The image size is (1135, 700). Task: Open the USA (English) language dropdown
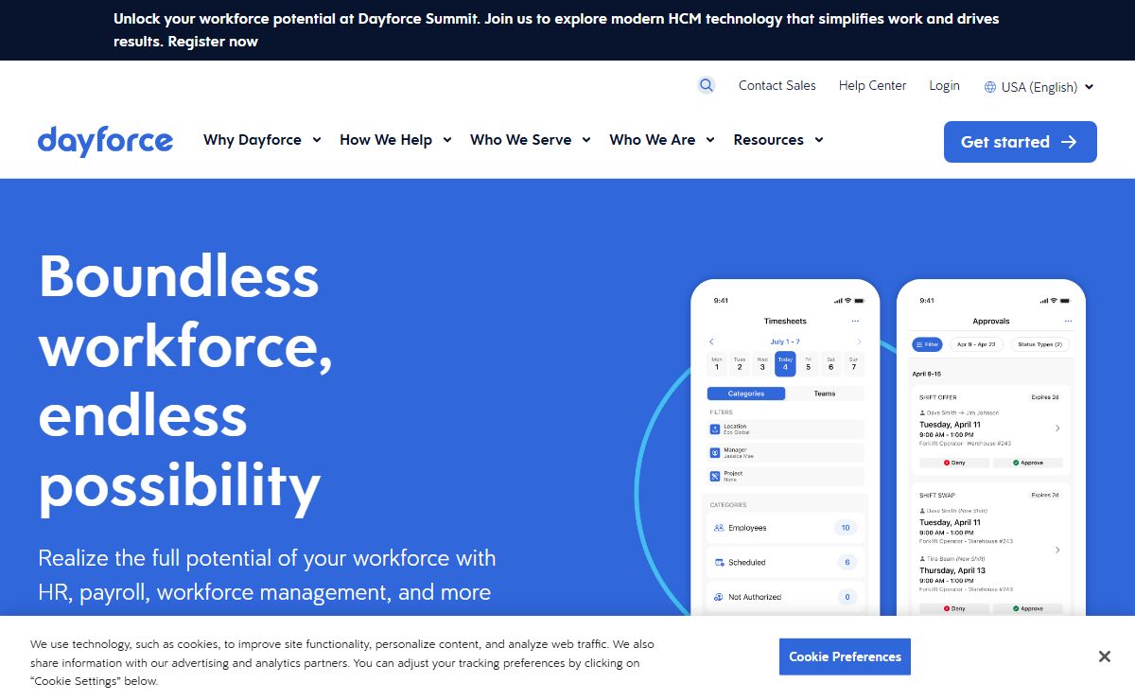click(1039, 87)
